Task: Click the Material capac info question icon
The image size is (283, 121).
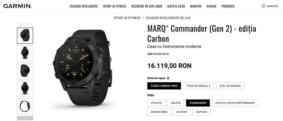Action: pos(168,78)
